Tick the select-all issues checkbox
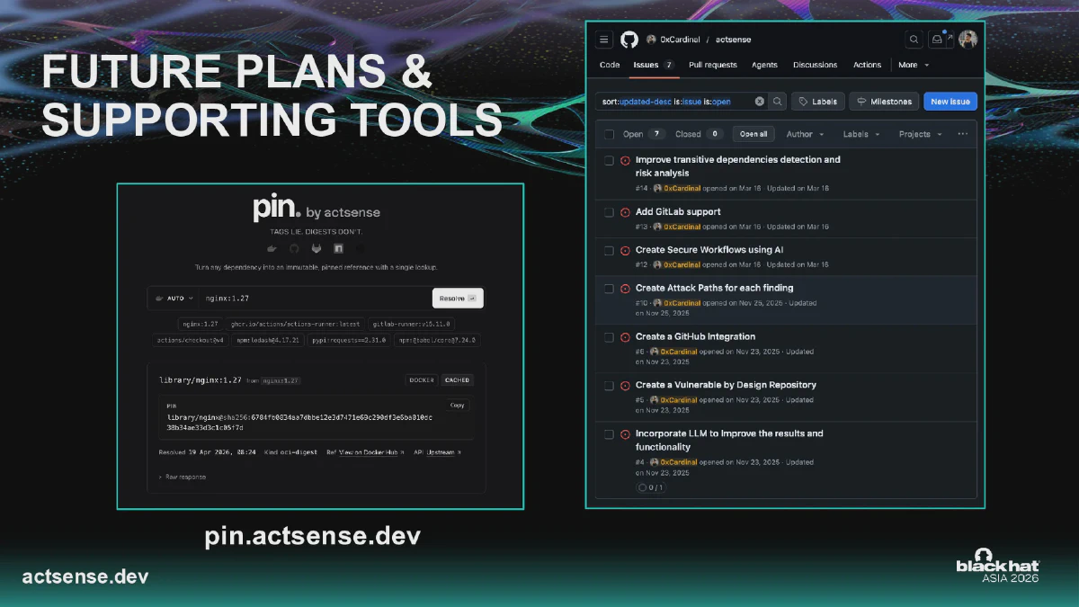This screenshot has height=607, width=1079. [609, 134]
